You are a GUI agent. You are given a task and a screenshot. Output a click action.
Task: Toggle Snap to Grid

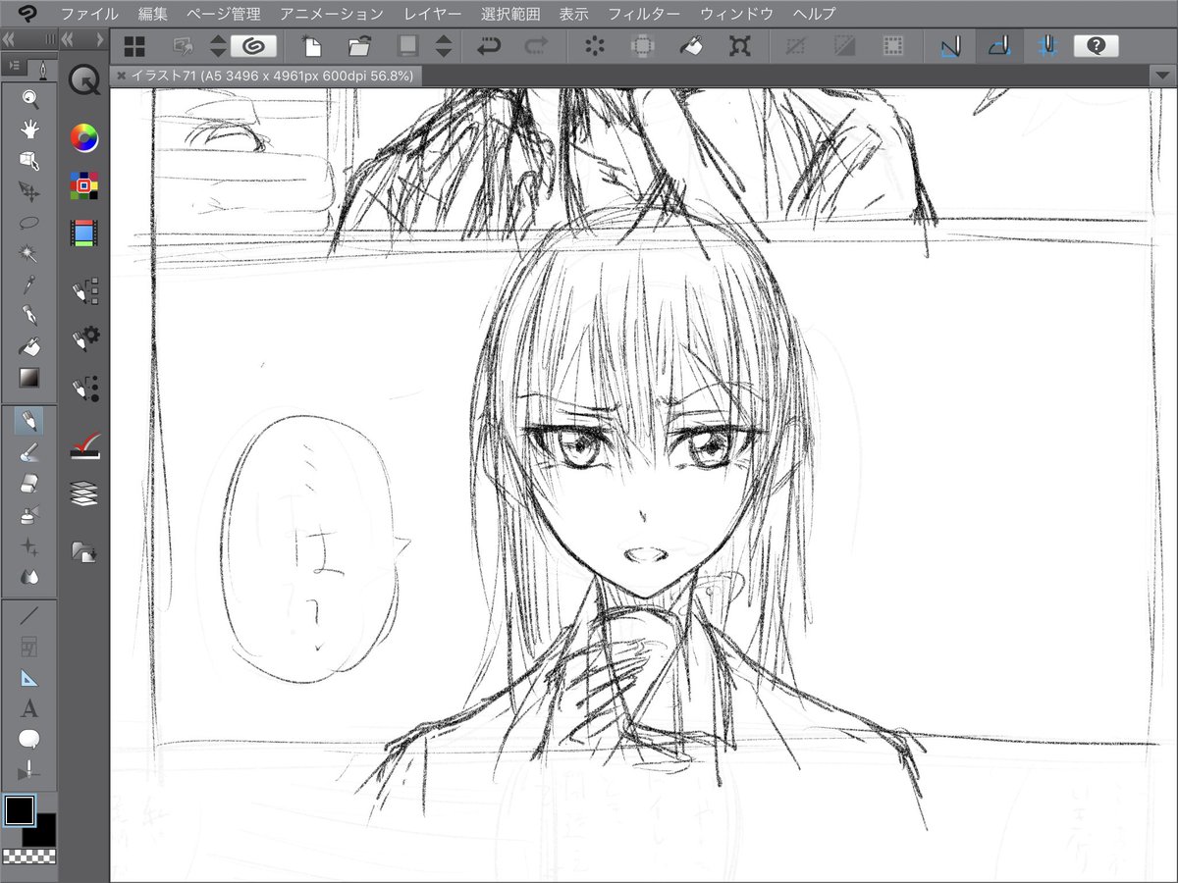pyautogui.click(x=1048, y=46)
